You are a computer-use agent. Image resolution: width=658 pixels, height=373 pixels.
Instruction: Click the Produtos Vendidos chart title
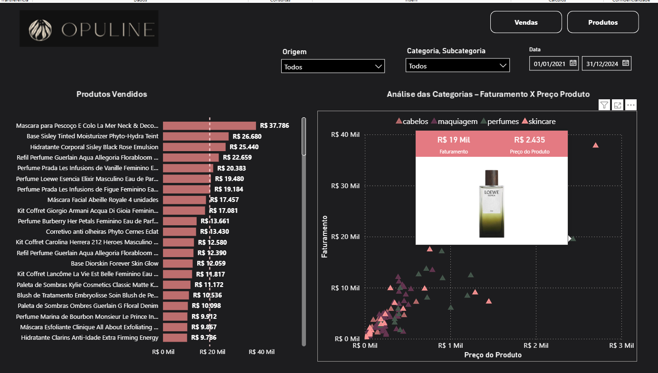click(x=112, y=94)
